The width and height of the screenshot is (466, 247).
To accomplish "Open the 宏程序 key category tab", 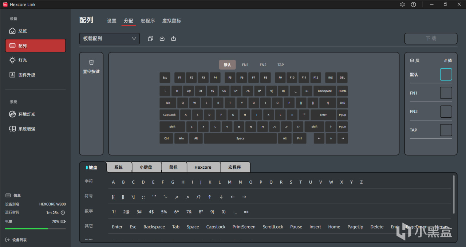I will [235, 167].
